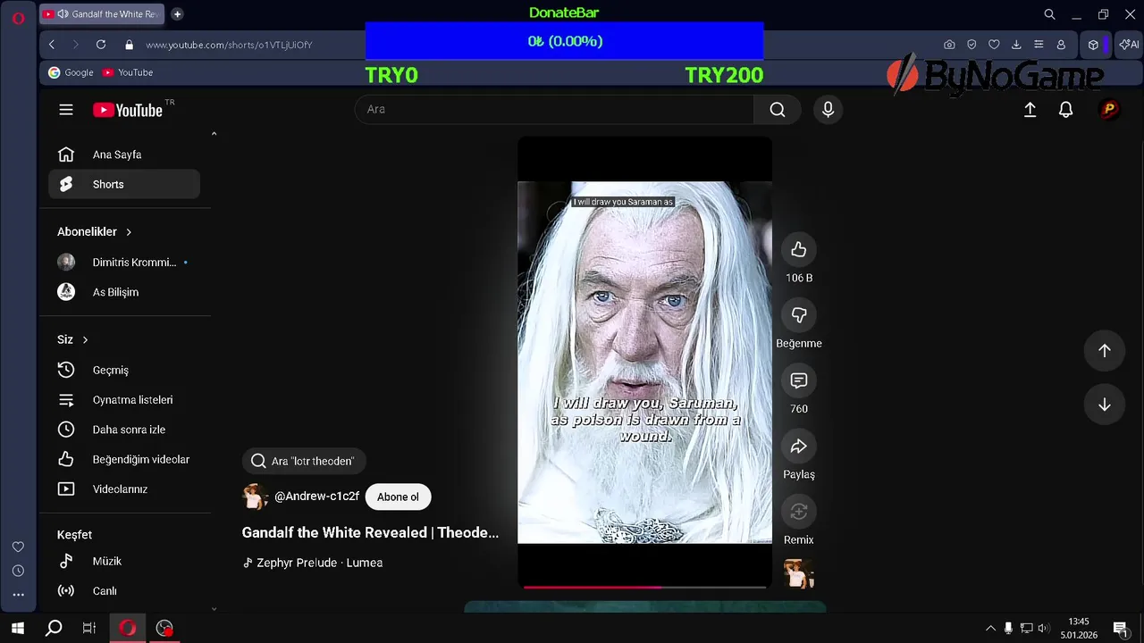Seek on the red video progress bar
This screenshot has height=643, width=1144.
(x=644, y=587)
